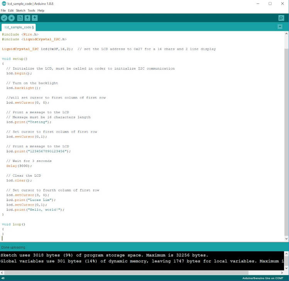This screenshot has height=281, width=289.
Task: Open the File menu
Action: [3, 10]
